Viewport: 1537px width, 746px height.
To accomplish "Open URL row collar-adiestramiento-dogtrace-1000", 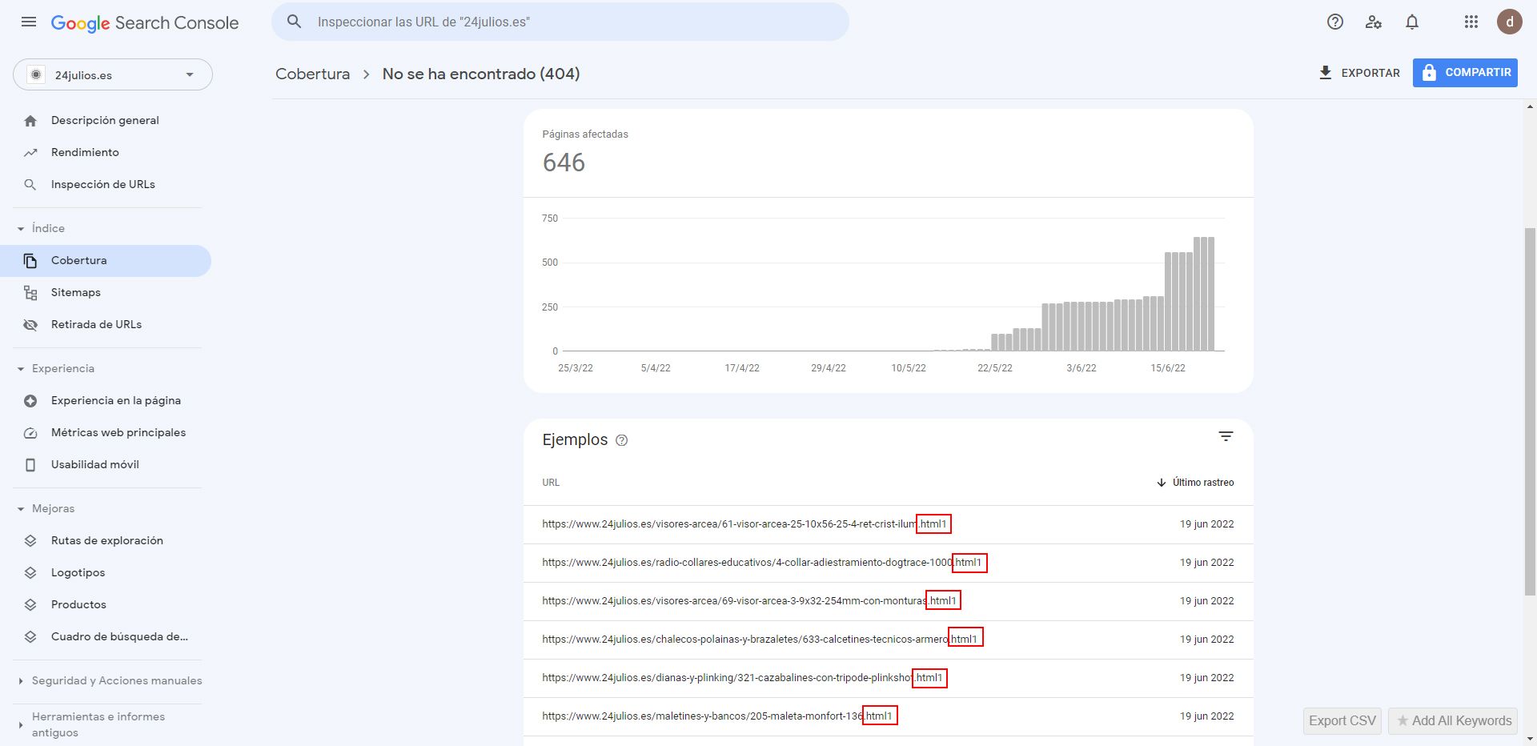I will point(888,563).
